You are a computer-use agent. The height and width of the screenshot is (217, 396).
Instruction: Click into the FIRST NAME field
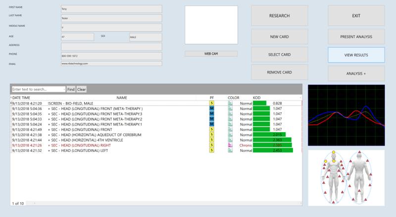pyautogui.click(x=111, y=9)
